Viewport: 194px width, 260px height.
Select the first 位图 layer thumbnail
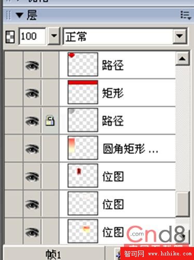83,176
